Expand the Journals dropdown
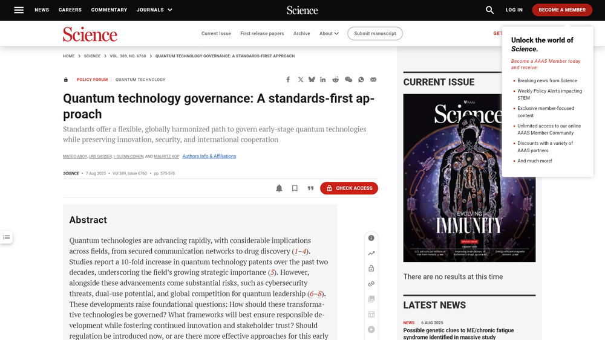605x340 pixels. tap(154, 10)
